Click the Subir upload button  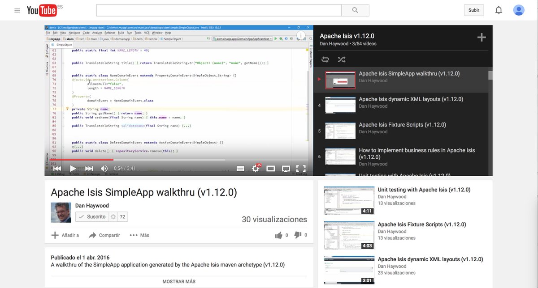pyautogui.click(x=474, y=10)
